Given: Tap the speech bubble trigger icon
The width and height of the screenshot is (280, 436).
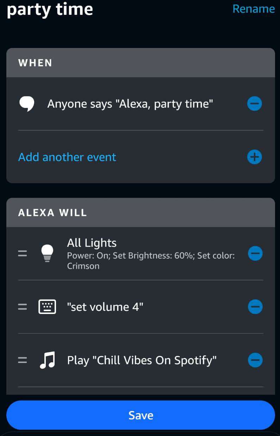Looking at the screenshot, I should pos(27,104).
